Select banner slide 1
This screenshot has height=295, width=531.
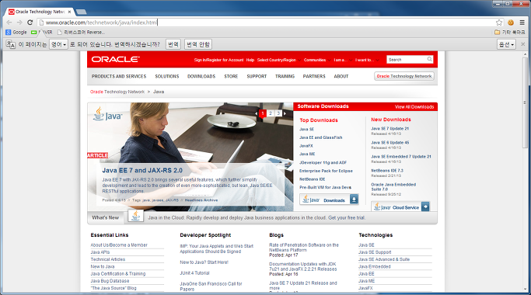point(263,113)
